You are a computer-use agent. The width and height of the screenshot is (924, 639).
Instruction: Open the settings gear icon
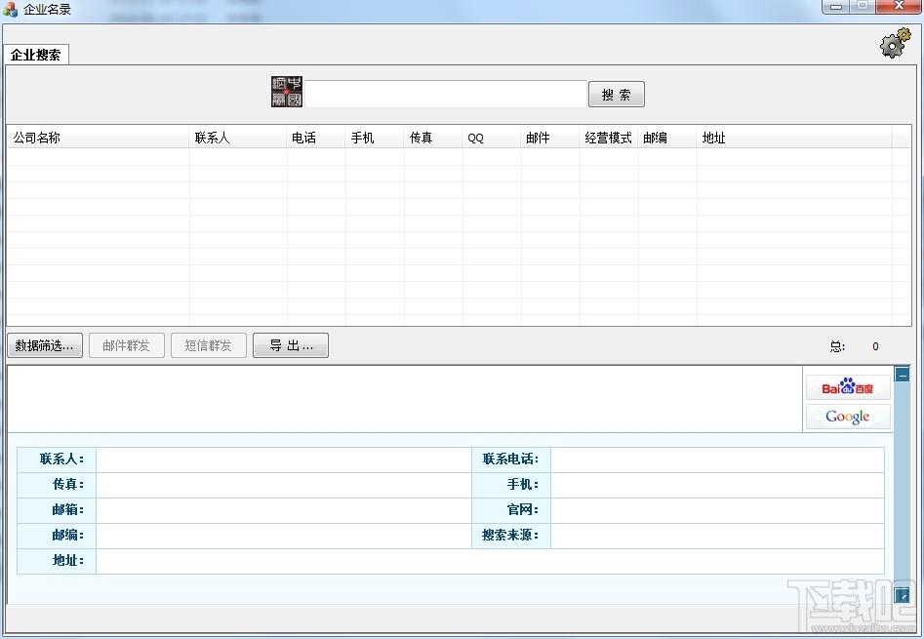coord(891,43)
